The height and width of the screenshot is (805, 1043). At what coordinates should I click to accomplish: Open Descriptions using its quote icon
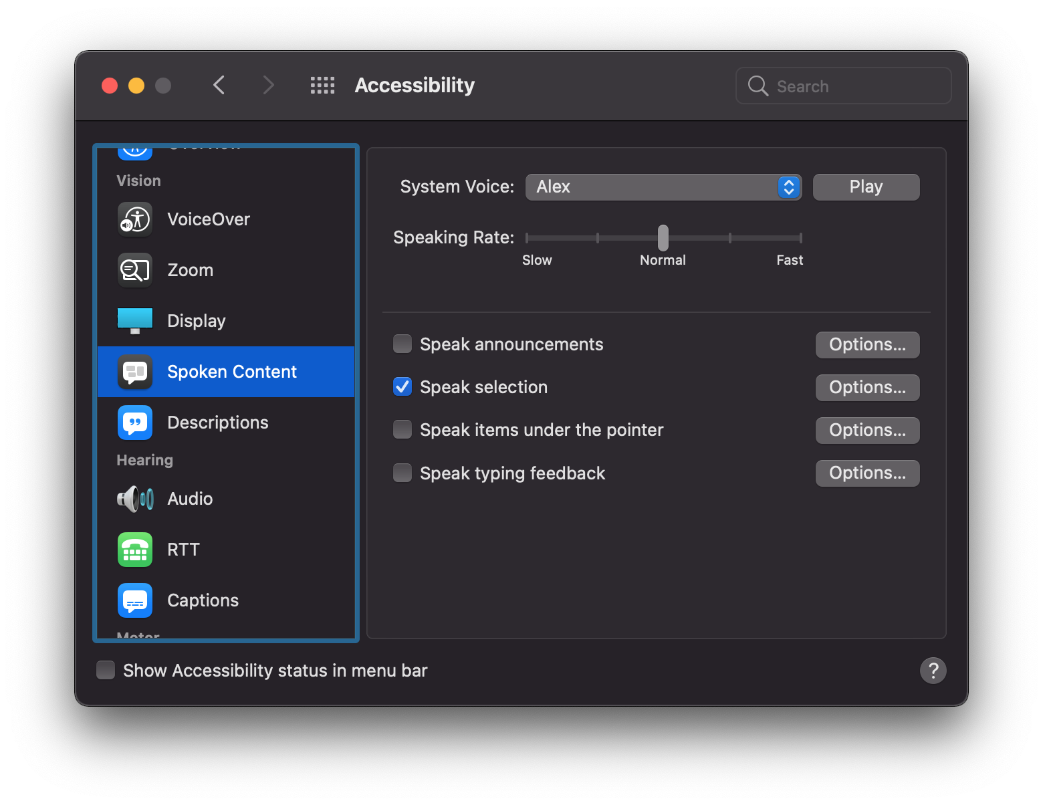click(x=134, y=422)
